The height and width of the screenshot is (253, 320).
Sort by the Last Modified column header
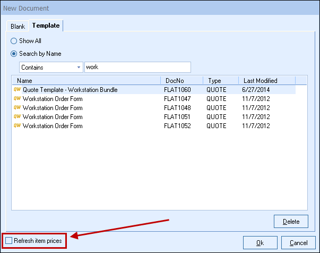tap(265, 81)
